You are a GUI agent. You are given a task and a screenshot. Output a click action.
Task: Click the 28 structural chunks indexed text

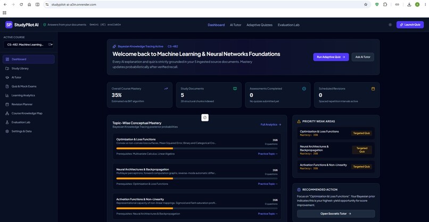coord(197,101)
